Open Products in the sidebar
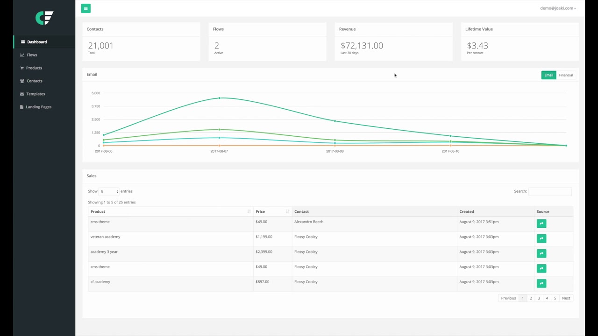This screenshot has width=598, height=336. tap(44, 68)
